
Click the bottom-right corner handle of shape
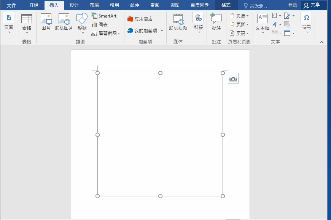223,196
